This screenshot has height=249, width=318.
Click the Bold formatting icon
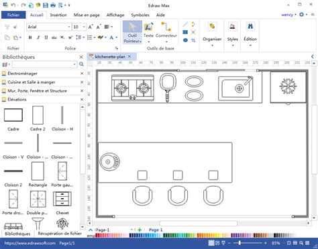(x=30, y=37)
